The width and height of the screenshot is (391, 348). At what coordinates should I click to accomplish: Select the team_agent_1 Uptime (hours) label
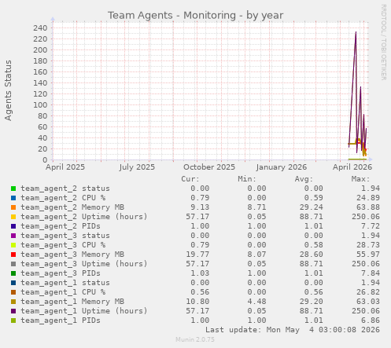tap(84, 311)
